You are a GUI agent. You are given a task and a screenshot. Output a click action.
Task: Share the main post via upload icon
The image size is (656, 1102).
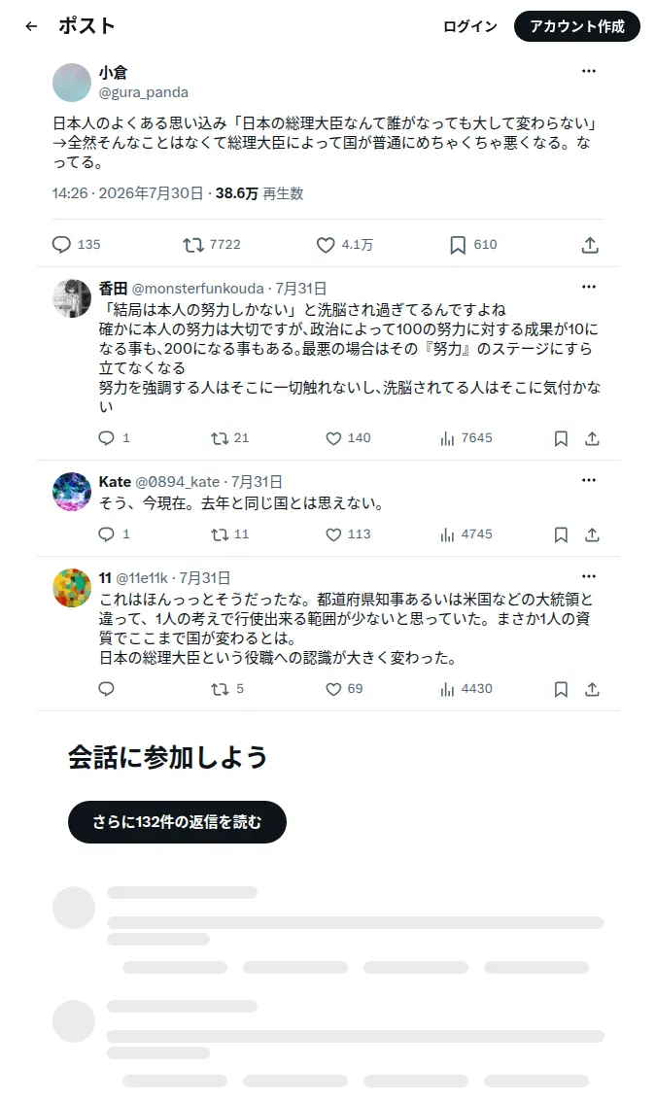tap(590, 245)
